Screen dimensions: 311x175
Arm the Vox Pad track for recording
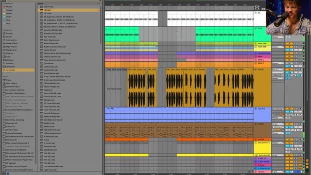[x=300, y=109]
